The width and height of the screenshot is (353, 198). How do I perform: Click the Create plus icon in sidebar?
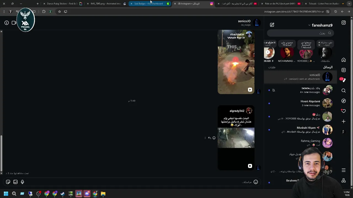(344, 121)
